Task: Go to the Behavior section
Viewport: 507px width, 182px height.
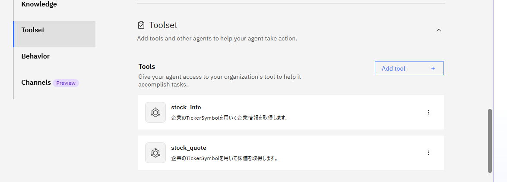Action: click(x=35, y=56)
